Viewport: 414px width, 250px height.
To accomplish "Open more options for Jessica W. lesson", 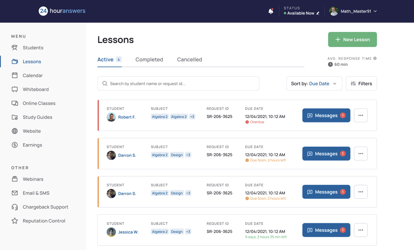I will pos(361,230).
